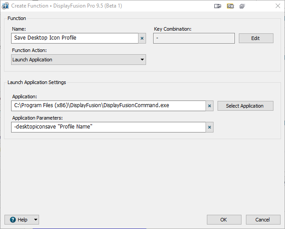Clear Application Parameters with its x icon
285x229 pixels.
pyautogui.click(x=210, y=127)
